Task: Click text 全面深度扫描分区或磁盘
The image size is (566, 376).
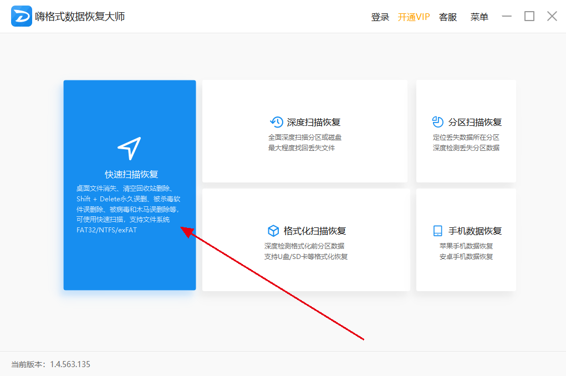Action: coord(305,137)
